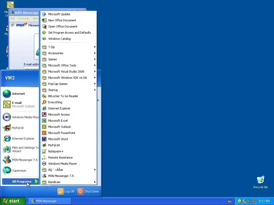Open MSN Messenger 7.5 start menu shortcut

click(x=20, y=160)
